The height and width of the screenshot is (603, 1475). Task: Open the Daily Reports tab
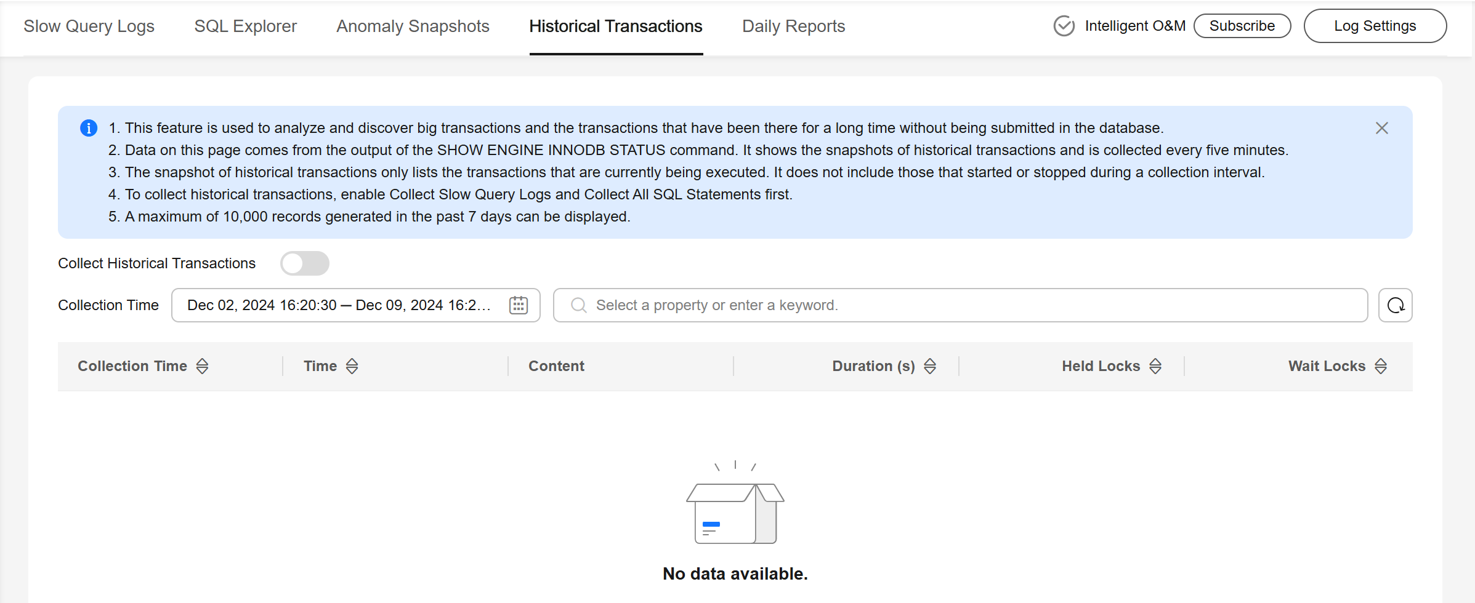(793, 26)
